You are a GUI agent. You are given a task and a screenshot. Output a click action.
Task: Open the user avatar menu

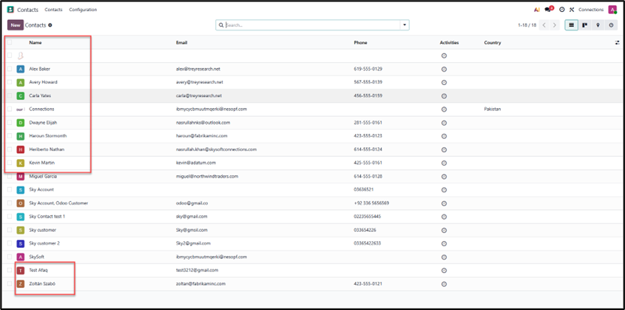[612, 10]
